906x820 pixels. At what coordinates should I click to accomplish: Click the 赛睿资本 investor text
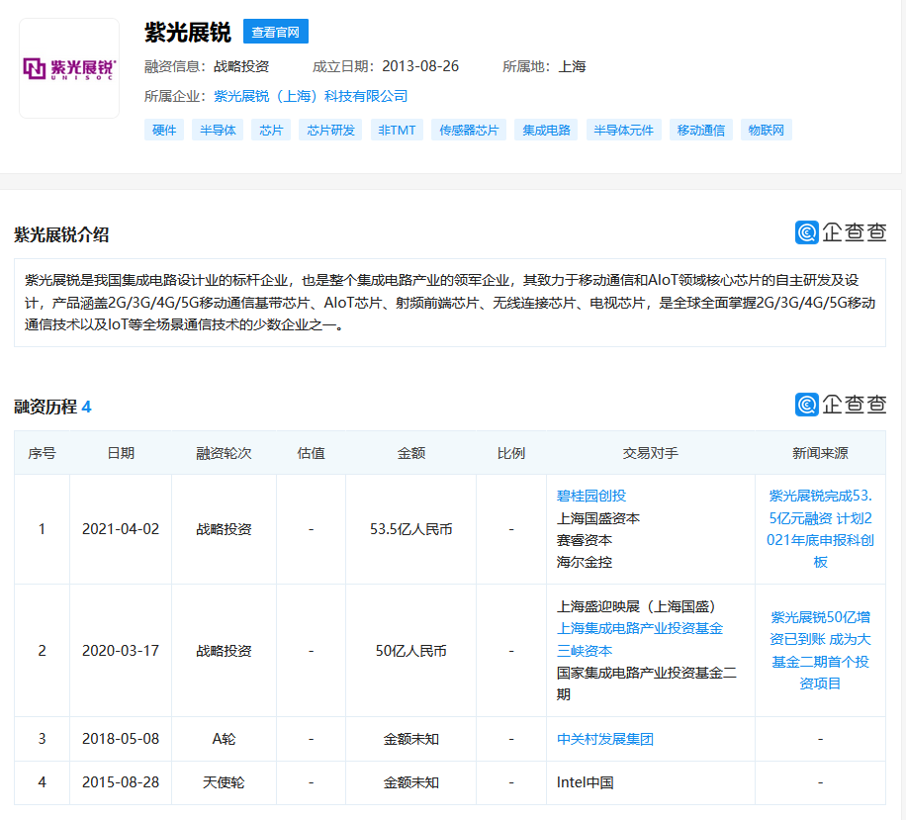click(x=585, y=540)
